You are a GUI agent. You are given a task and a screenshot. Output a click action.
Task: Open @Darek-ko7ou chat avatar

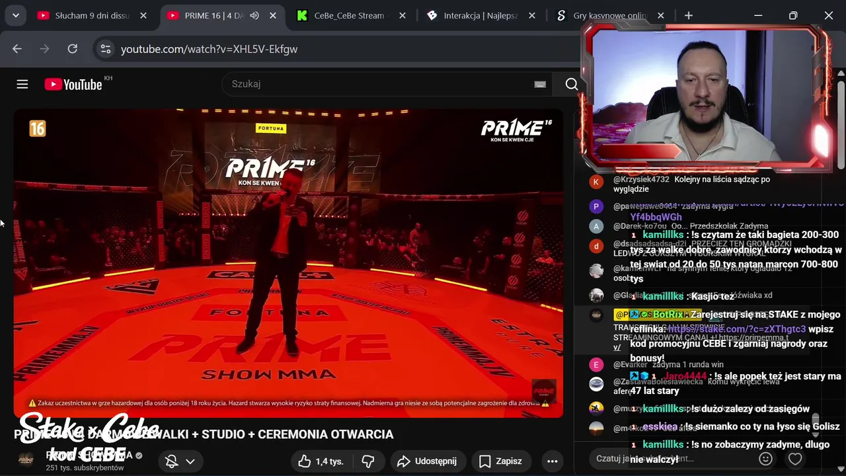click(596, 226)
